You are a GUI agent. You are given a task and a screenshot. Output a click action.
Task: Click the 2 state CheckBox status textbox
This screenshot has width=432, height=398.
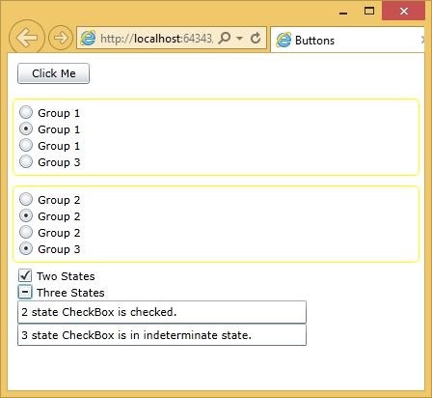pos(162,312)
